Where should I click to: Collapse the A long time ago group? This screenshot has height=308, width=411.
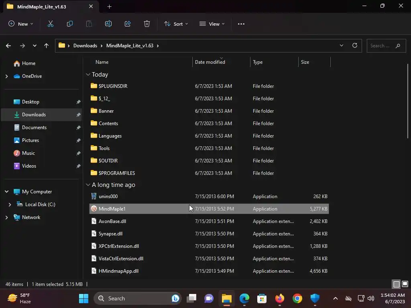pos(88,185)
